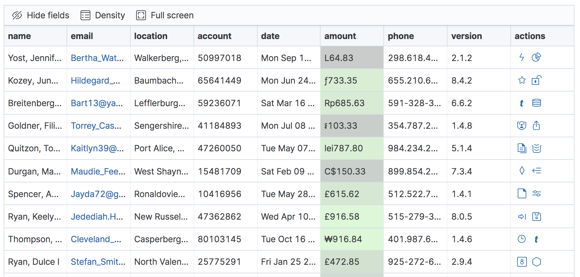580x277 pixels.
Task: Open the Jedediah.H... email link
Action: point(97,216)
